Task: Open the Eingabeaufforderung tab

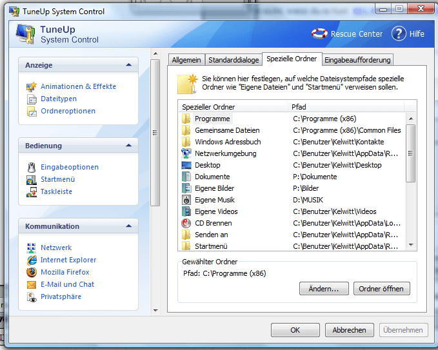Action: coord(357,60)
